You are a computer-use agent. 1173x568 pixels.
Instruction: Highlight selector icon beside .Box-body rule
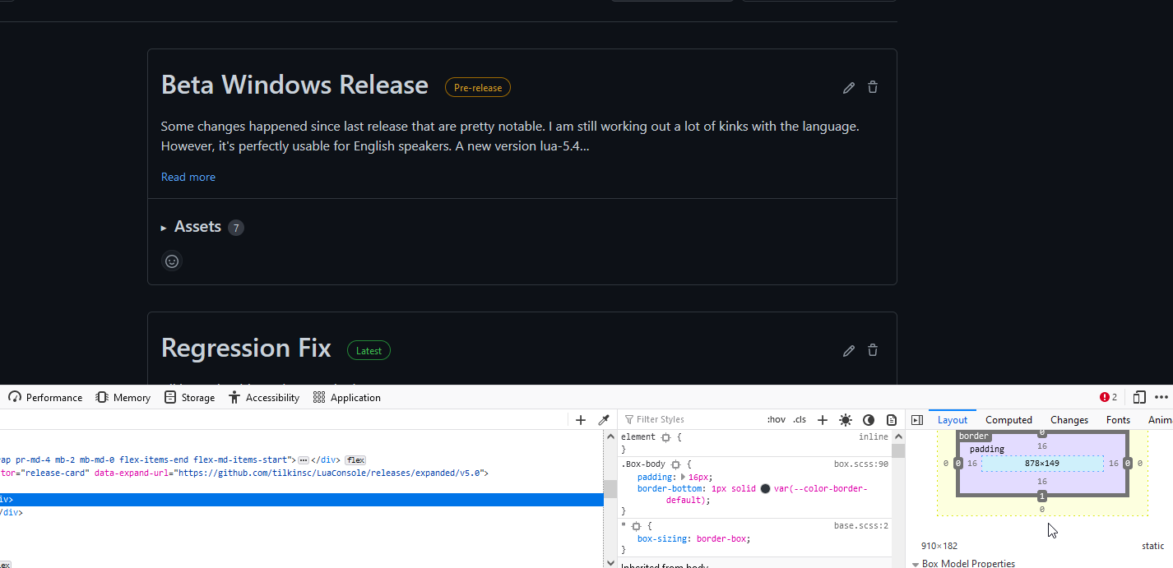coord(675,464)
